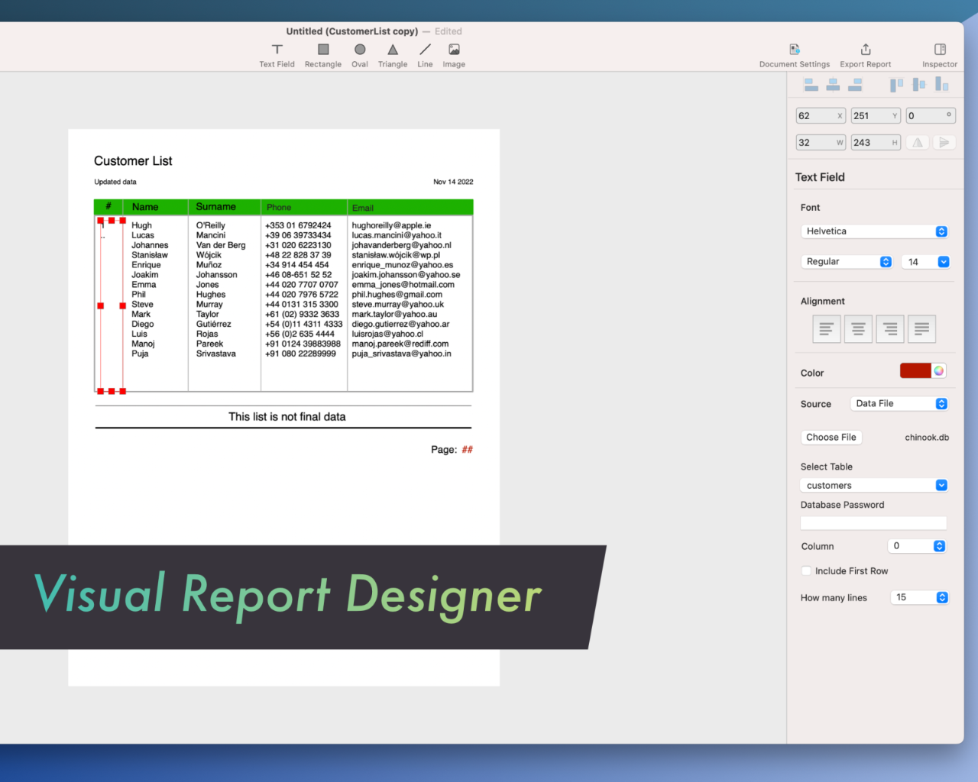The image size is (978, 782).
Task: Align objects to top edges
Action: pyautogui.click(x=896, y=85)
